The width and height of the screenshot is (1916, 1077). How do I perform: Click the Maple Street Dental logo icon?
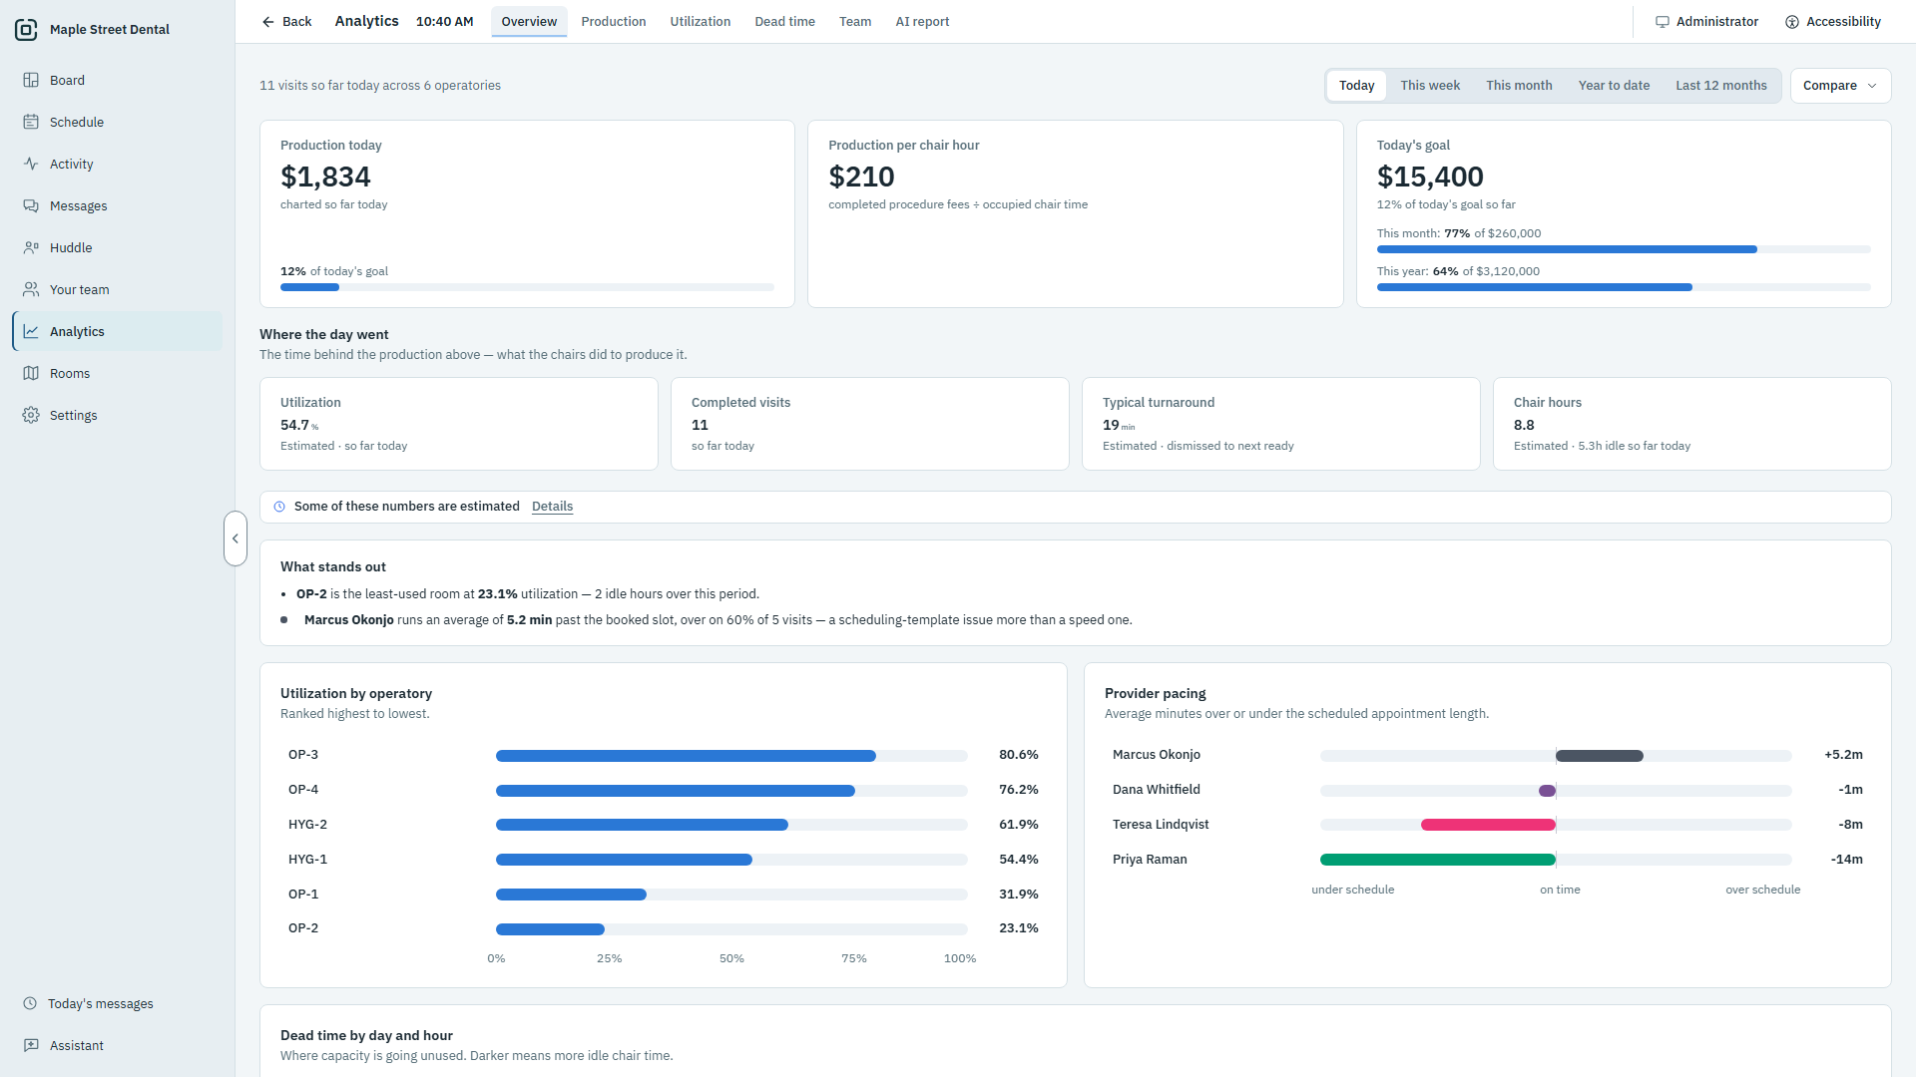pyautogui.click(x=26, y=30)
